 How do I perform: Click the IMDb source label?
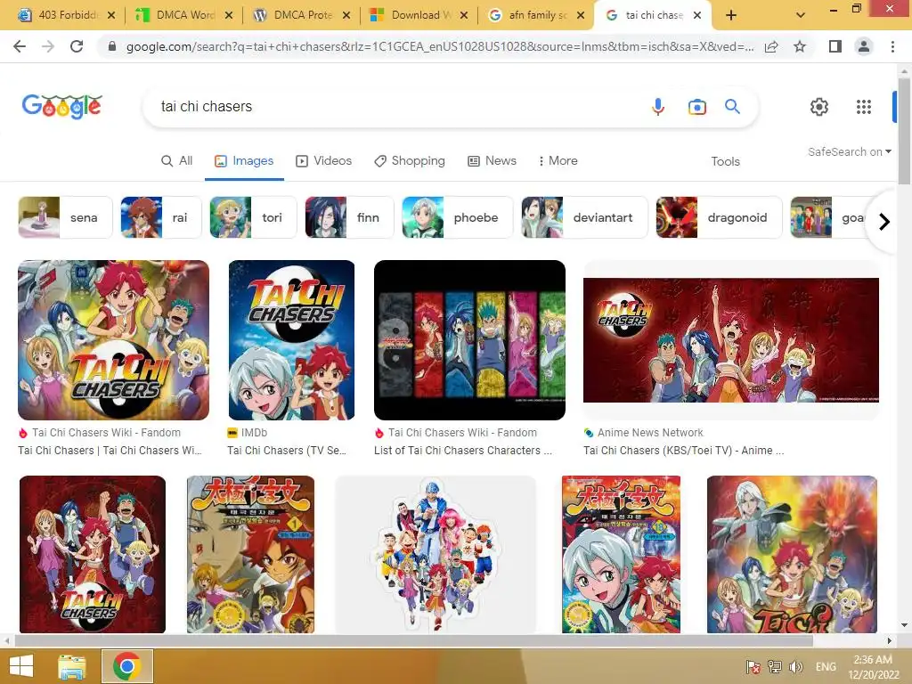[254, 433]
